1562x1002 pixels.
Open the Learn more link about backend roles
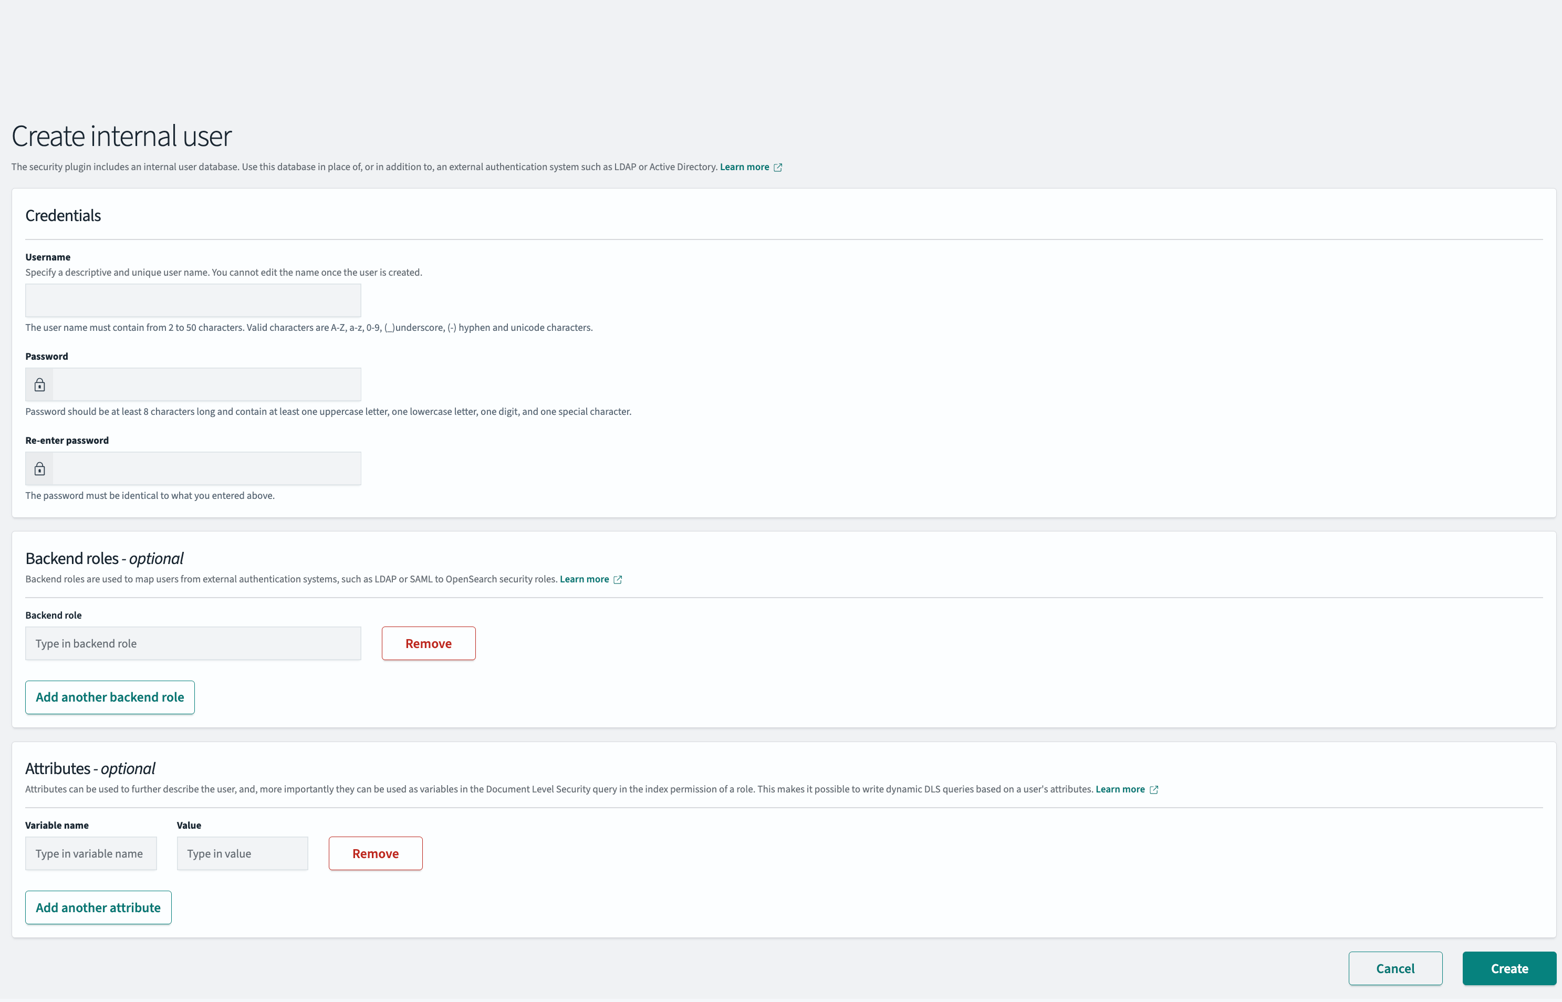[584, 578]
